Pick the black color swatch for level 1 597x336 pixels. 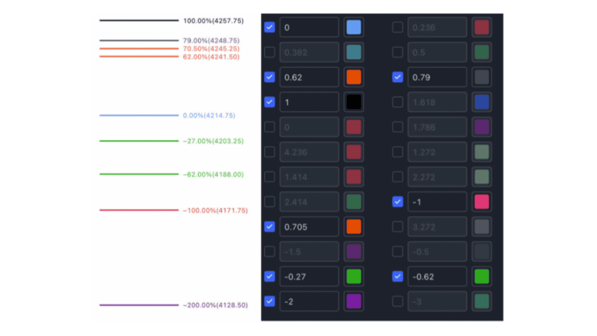tap(354, 102)
